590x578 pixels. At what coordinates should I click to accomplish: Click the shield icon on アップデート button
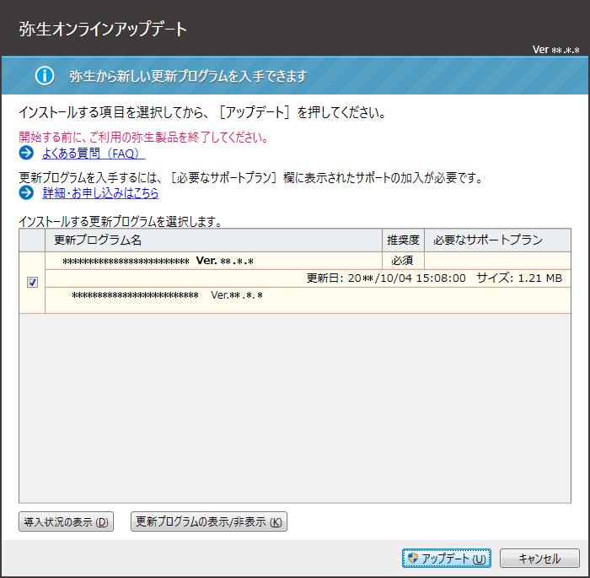(413, 558)
